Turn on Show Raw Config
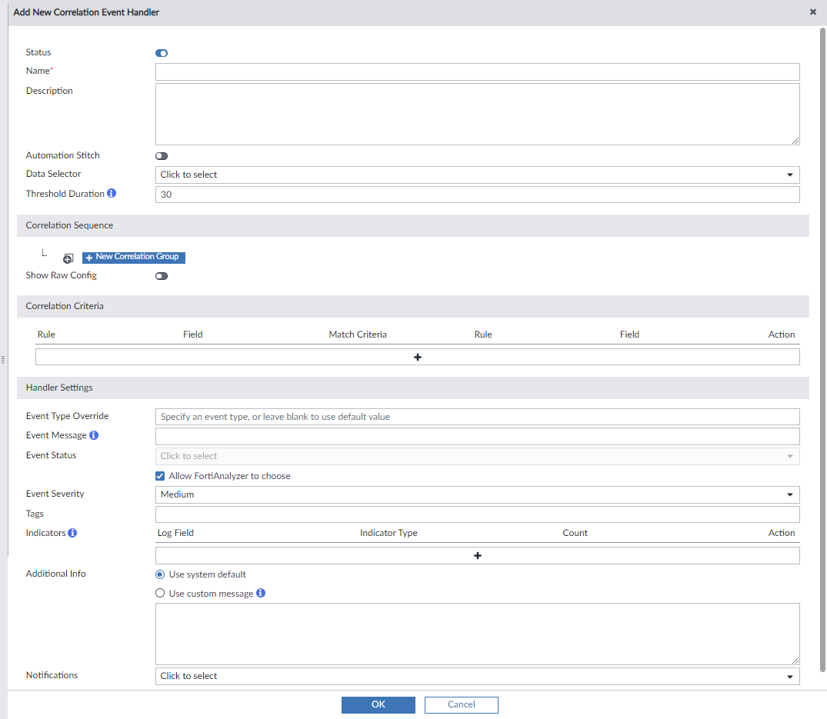This screenshot has height=719, width=827. [161, 275]
